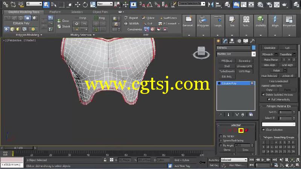Viewport: 301px width, 169px height.
Task: Activate the Select and Move tool
Action: tap(78, 4)
